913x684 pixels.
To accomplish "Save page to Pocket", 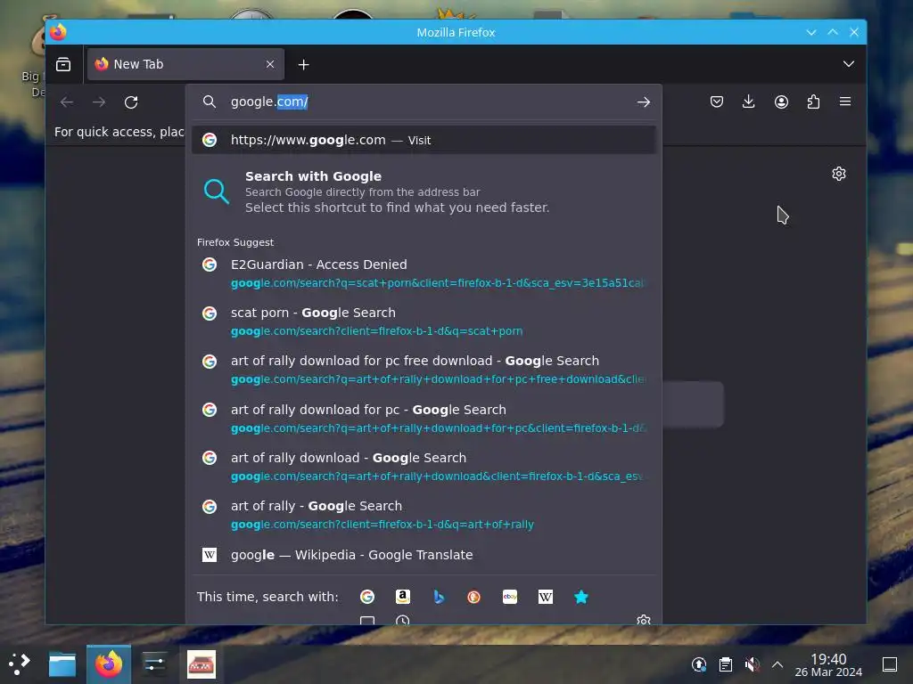I will (717, 102).
